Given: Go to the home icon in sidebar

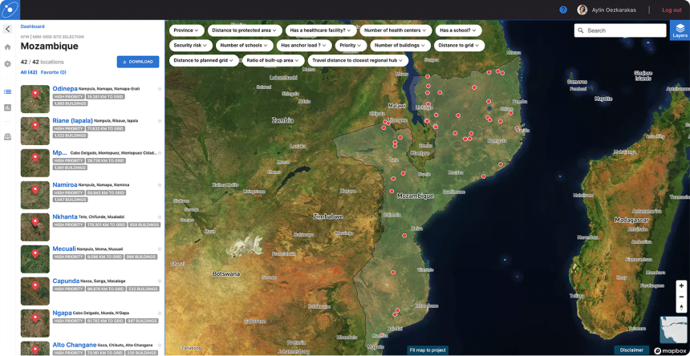Looking at the screenshot, I should click(x=8, y=47).
